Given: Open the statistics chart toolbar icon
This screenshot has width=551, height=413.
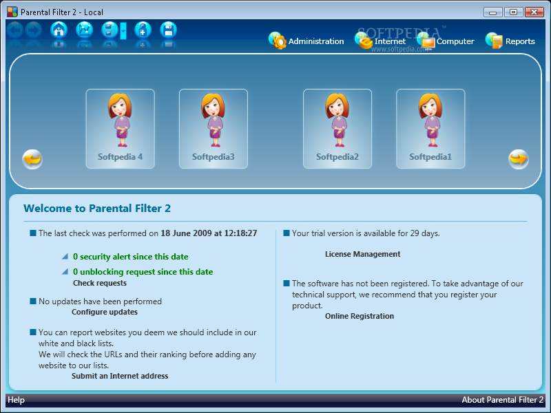Looking at the screenshot, I should (x=84, y=30).
